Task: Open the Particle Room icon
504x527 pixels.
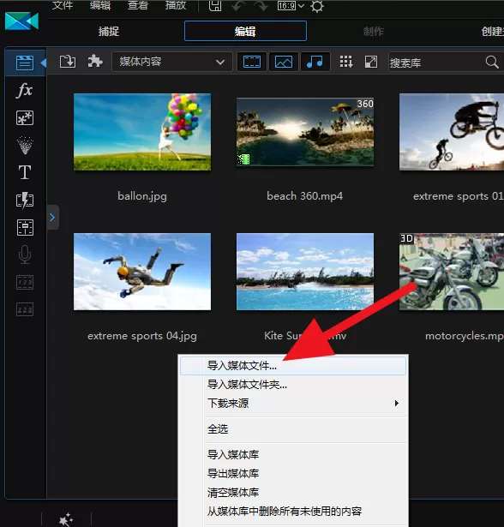Action: point(25,145)
